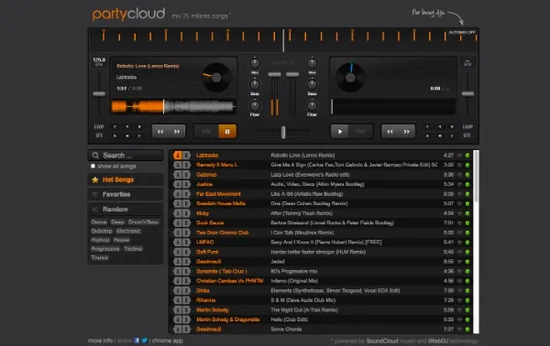550x346 pixels.
Task: Open the Hot Songs list
Action: [126, 179]
